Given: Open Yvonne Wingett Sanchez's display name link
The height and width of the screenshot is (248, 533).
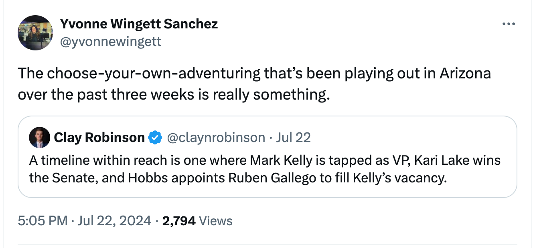Looking at the screenshot, I should pos(139,24).
